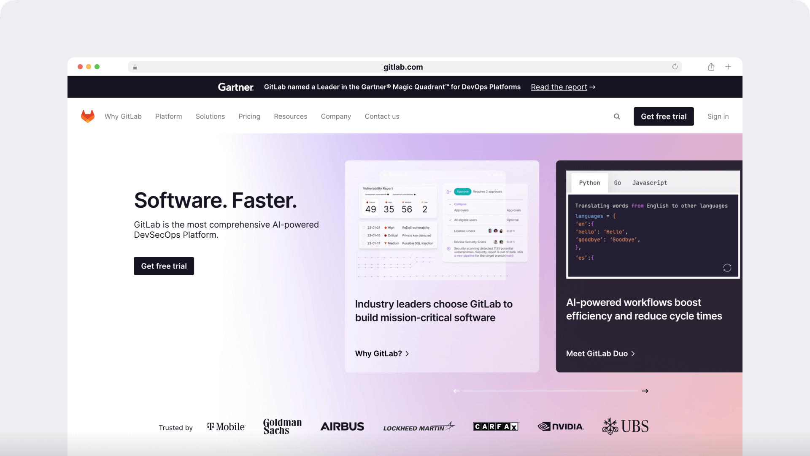Screen dimensions: 810x456
Task: Click the GitLab fox logo
Action: [88, 116]
